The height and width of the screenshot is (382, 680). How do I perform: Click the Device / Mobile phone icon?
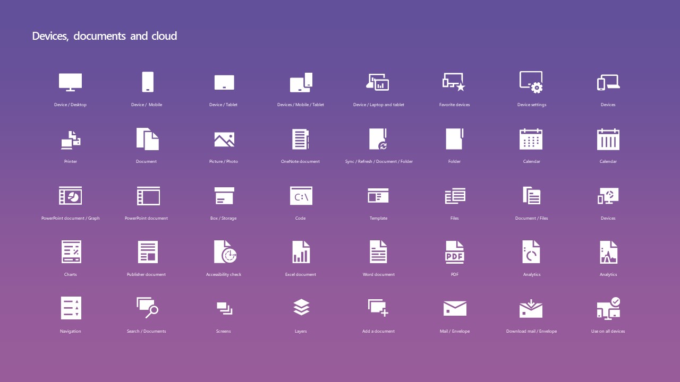pos(148,82)
